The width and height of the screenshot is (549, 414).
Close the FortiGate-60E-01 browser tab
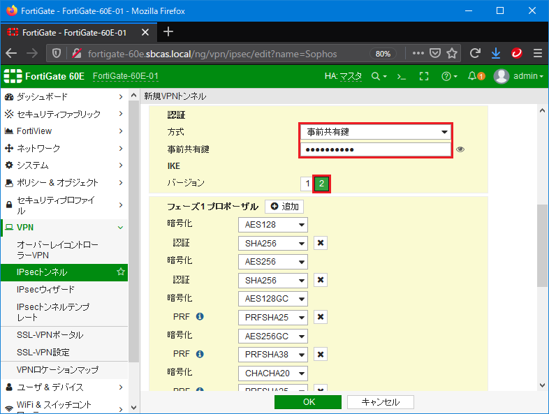point(145,33)
